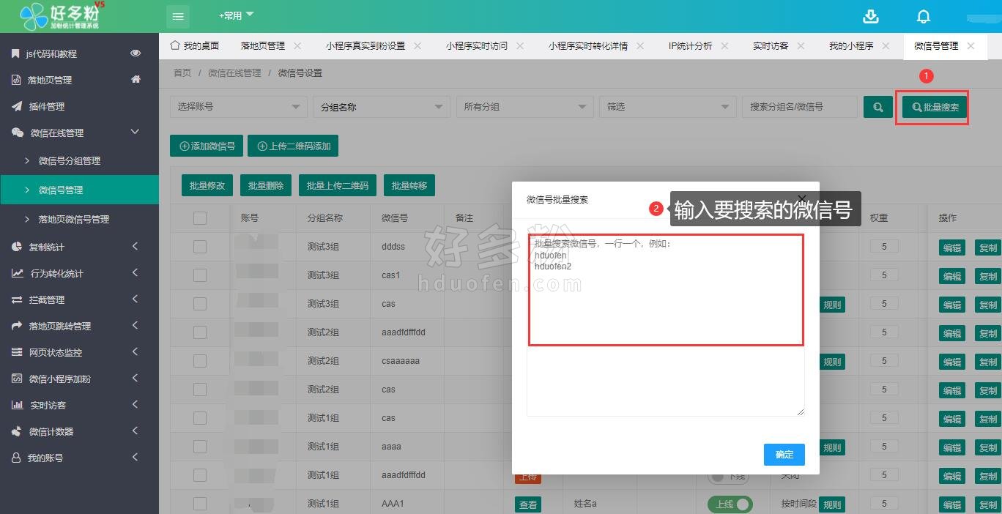Open the notification bell

tap(924, 16)
